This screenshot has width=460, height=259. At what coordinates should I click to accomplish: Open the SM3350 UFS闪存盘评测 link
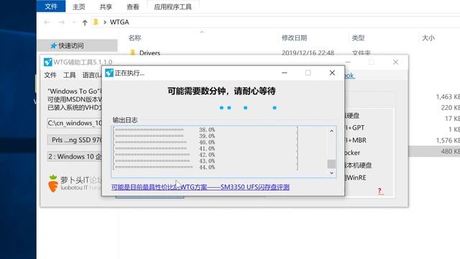click(201, 187)
